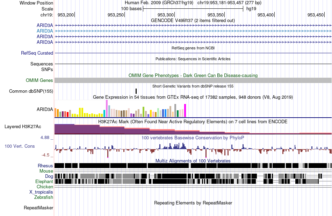This screenshot has height=216, width=332.
Task: Click the Zebrafish species label
Action: (x=44, y=197)
